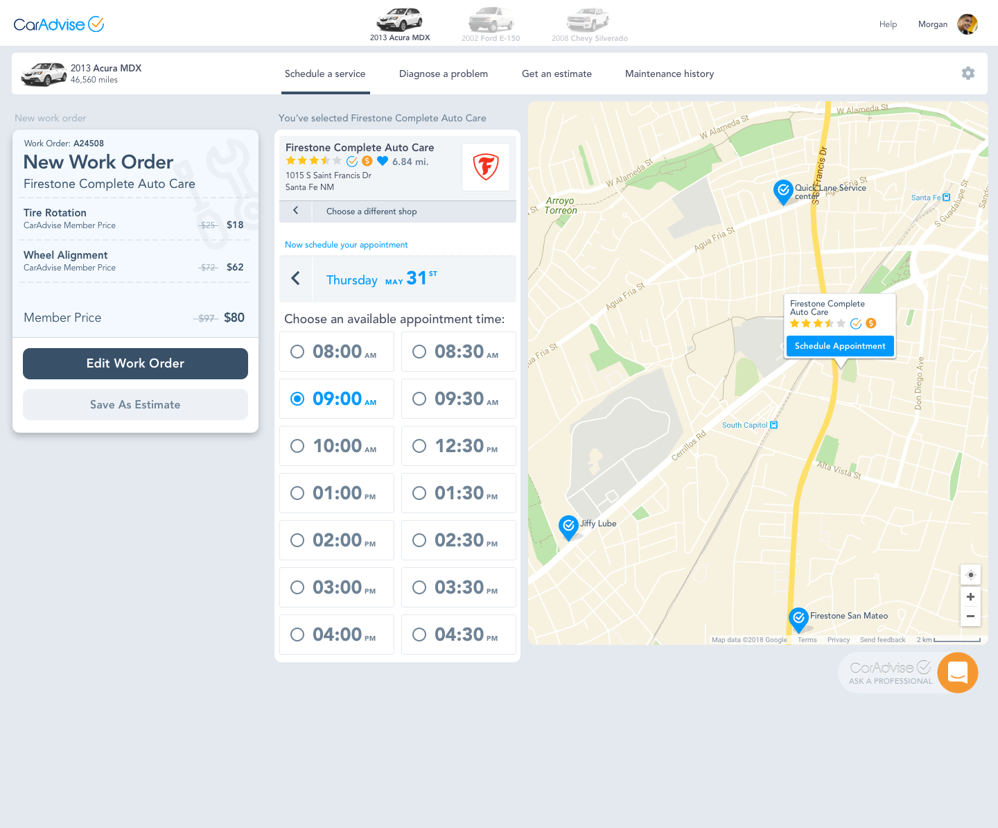Image resolution: width=998 pixels, height=828 pixels.
Task: Click the orange dollar icon in shop card
Action: (367, 161)
